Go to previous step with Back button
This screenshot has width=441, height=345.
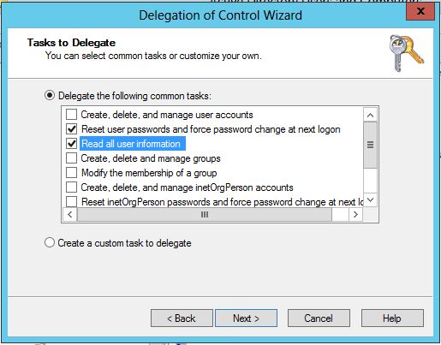click(x=182, y=318)
